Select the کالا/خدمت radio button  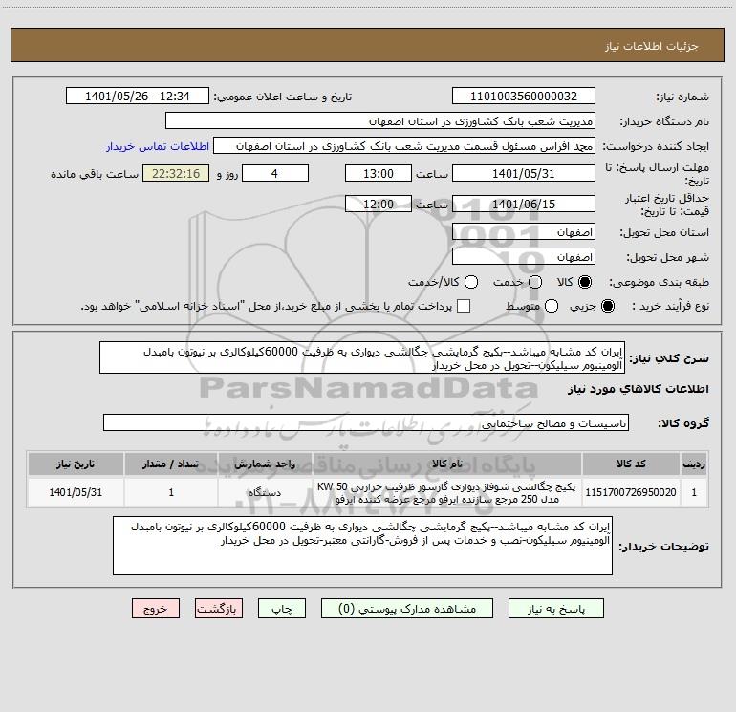coord(471,282)
